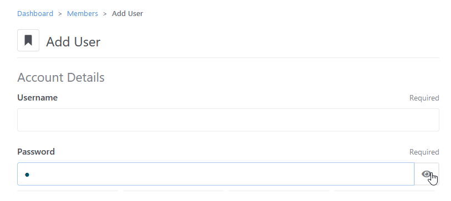Image resolution: width=451 pixels, height=201 pixels.
Task: Click the Required text beside Username
Action: pyautogui.click(x=424, y=98)
